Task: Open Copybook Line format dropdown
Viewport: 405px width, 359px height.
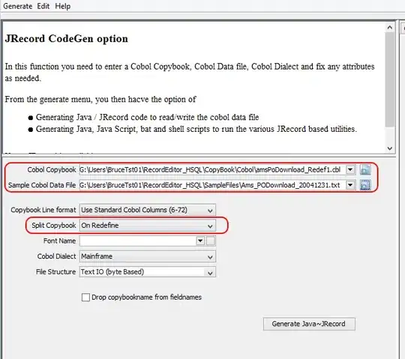Action: (148, 210)
